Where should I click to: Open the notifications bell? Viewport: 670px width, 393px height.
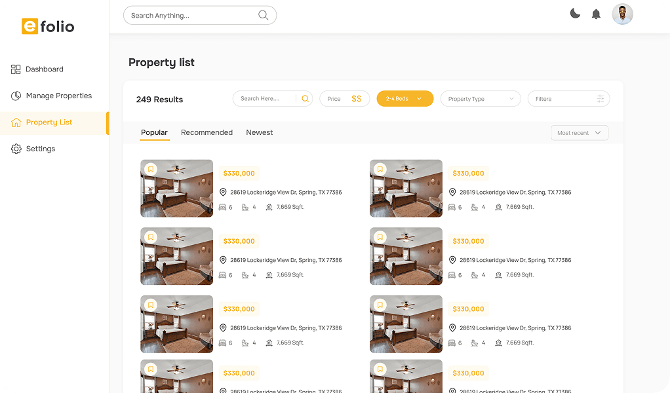pyautogui.click(x=596, y=14)
